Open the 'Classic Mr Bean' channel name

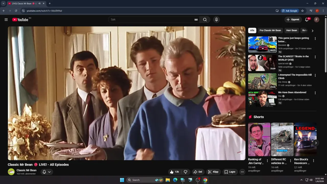coord(27,170)
